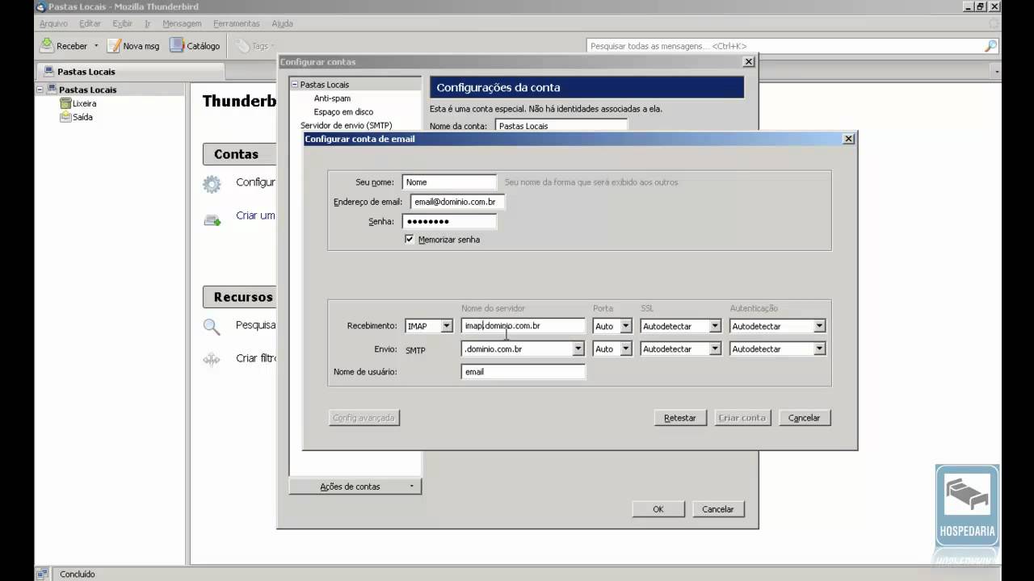Click the Receber mail icon in toolbar
This screenshot has width=1034, height=581.
[47, 45]
